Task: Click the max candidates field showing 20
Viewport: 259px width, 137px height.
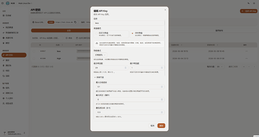Action: (111, 68)
